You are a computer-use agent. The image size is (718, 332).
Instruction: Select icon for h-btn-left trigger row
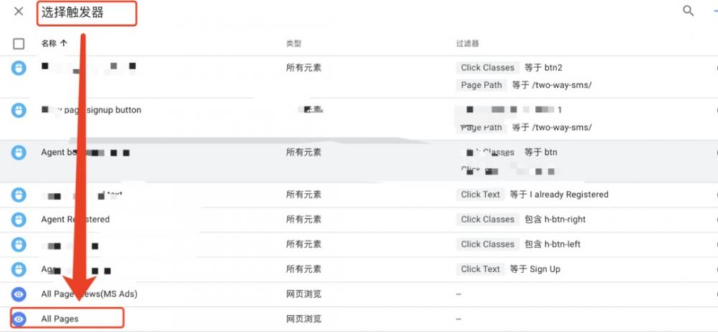(x=19, y=245)
